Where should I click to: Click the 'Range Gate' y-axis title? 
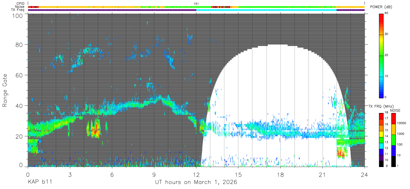click(x=5, y=90)
